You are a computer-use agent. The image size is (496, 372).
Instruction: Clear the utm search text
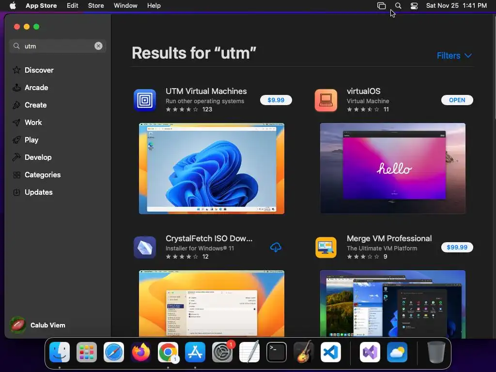98,46
